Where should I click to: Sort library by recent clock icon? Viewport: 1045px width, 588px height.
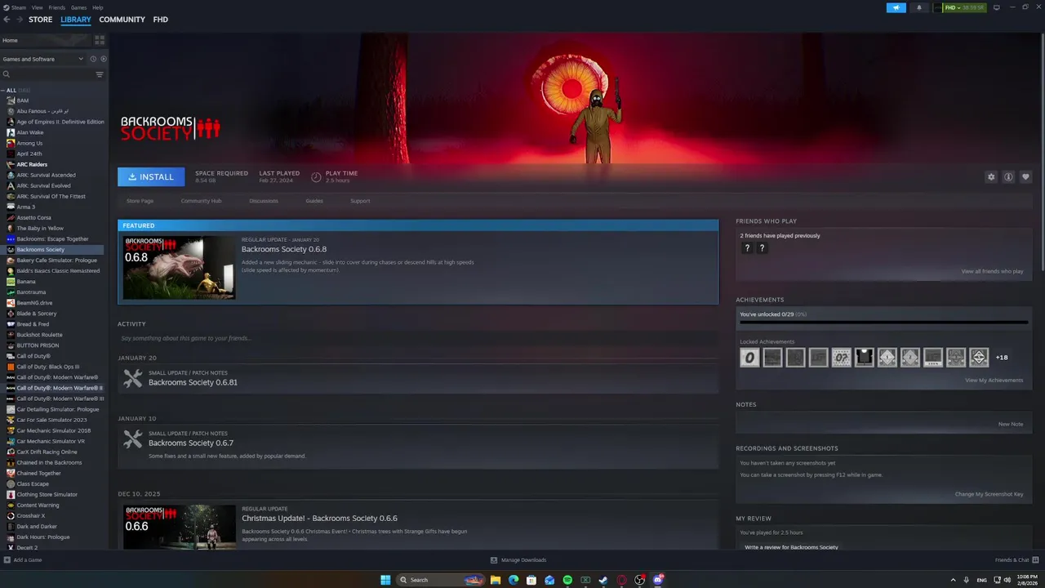pos(93,59)
